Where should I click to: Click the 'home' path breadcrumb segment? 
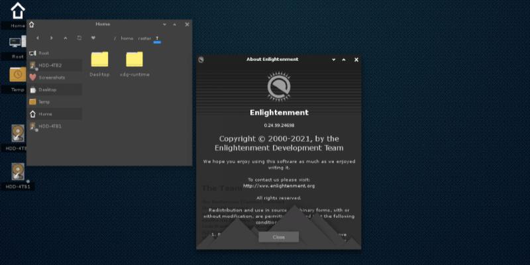[127, 38]
